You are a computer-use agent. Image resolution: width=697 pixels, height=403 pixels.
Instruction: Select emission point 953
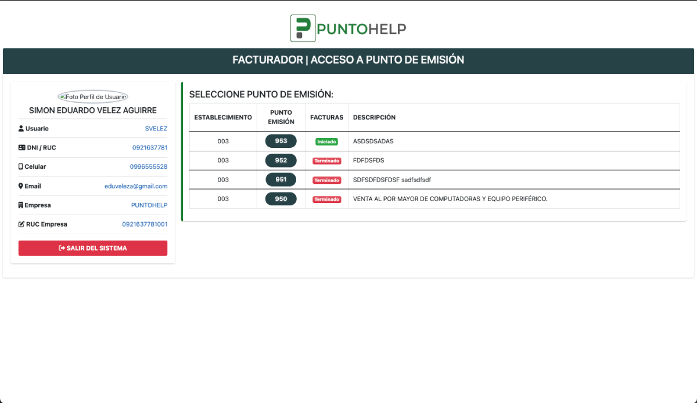click(281, 141)
